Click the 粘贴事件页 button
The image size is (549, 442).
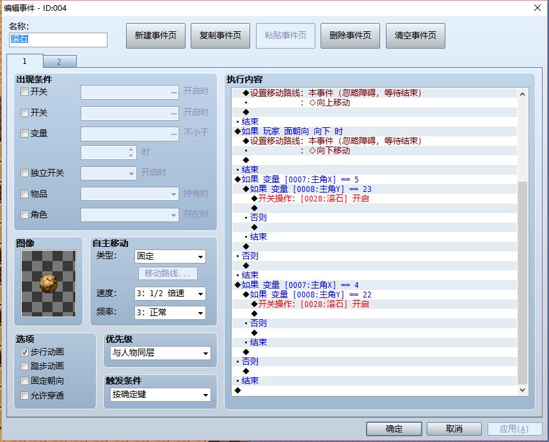pos(285,36)
